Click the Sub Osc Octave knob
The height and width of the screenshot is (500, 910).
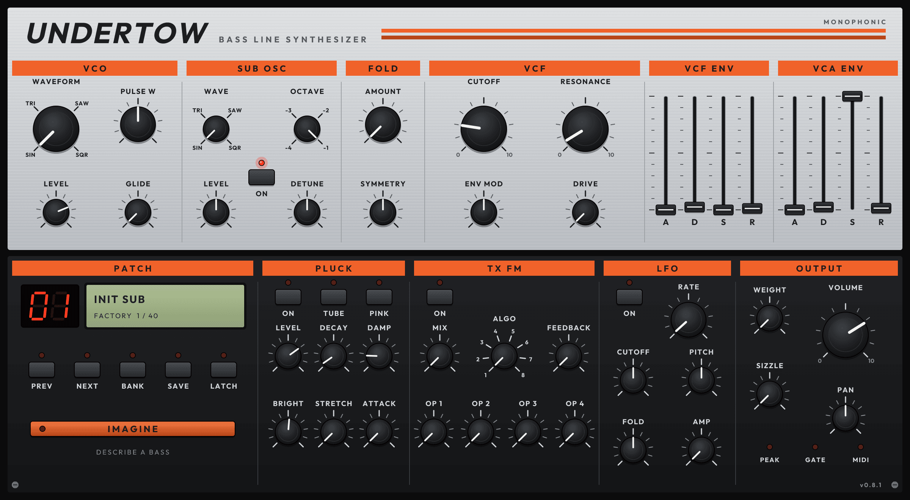(x=307, y=129)
